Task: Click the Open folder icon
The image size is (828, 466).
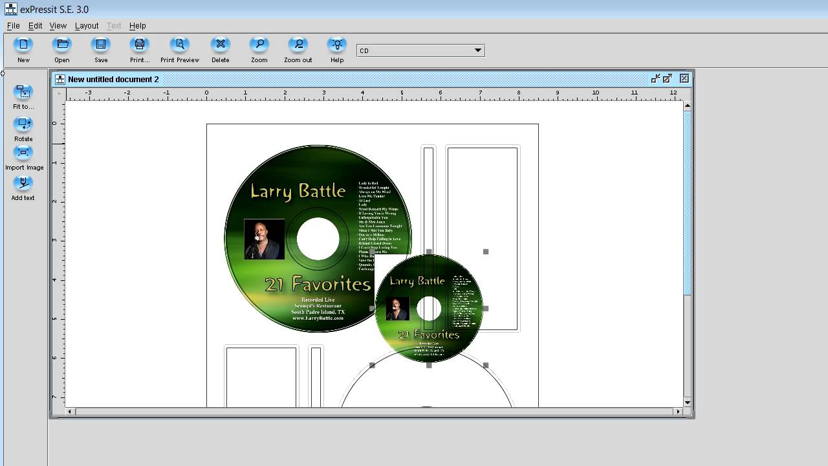Action: (62, 44)
